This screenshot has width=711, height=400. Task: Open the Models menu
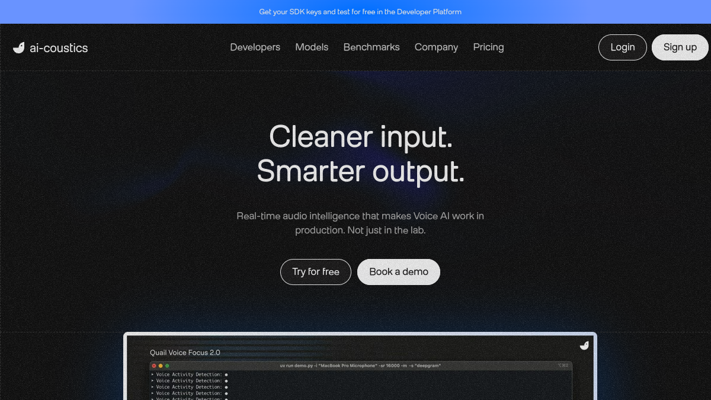[x=312, y=47]
